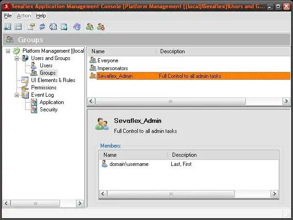The height and width of the screenshot is (220, 293).
Task: Select Users and Groups label in the tree
Action: click(51, 58)
